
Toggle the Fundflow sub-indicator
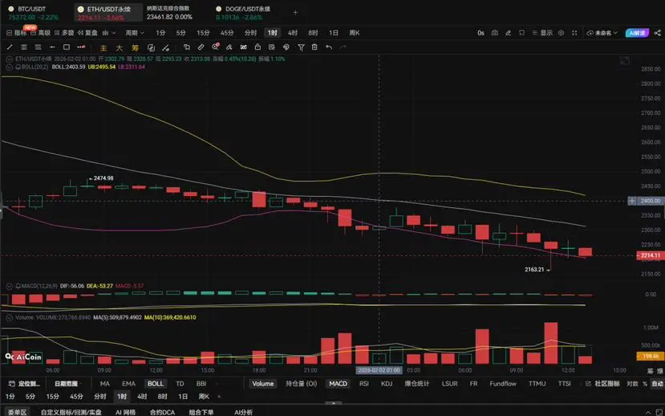(503, 384)
